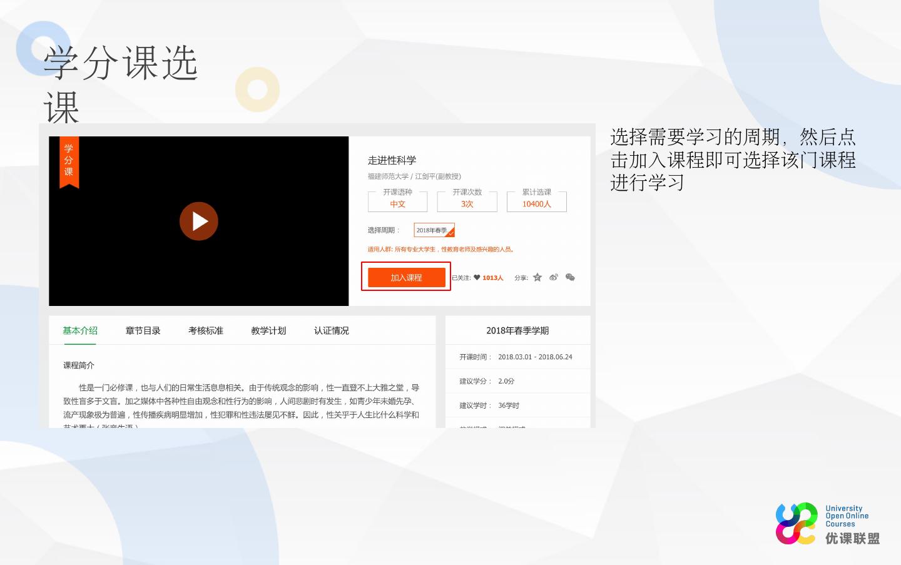
Task: Join the course with 加入课程 button
Action: tap(407, 277)
